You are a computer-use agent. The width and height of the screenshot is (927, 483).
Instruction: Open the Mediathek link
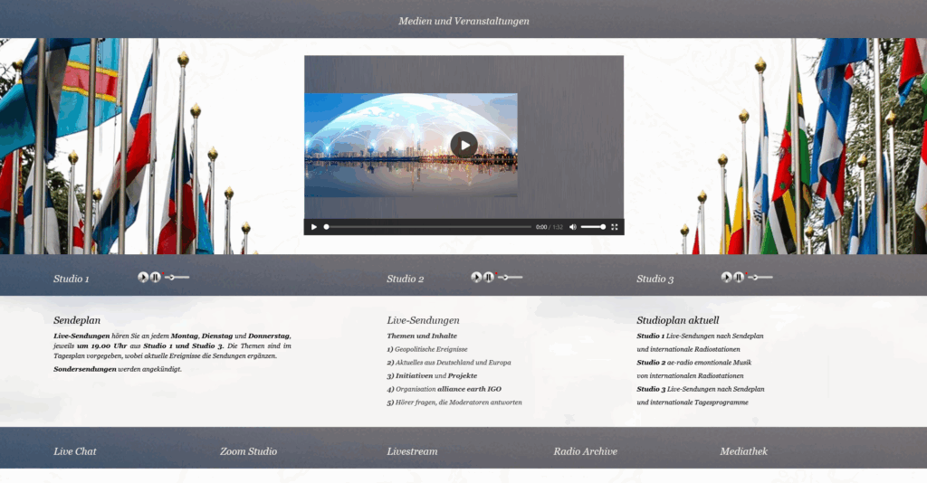[743, 451]
